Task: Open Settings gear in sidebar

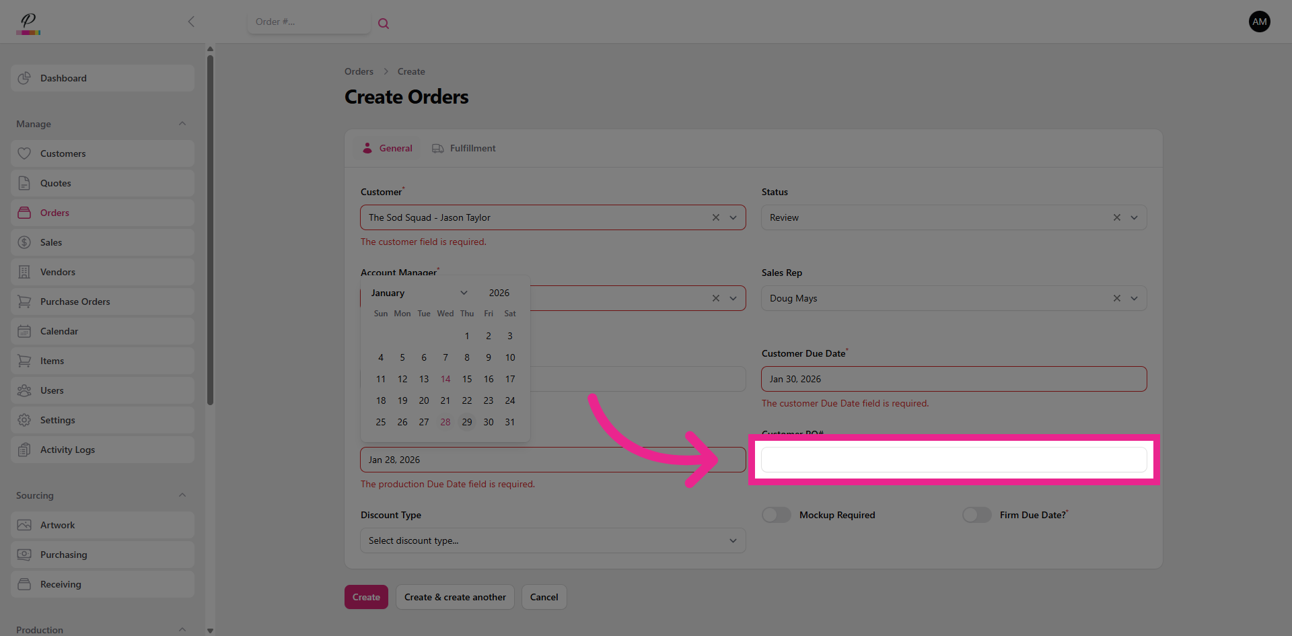Action: coord(24,420)
